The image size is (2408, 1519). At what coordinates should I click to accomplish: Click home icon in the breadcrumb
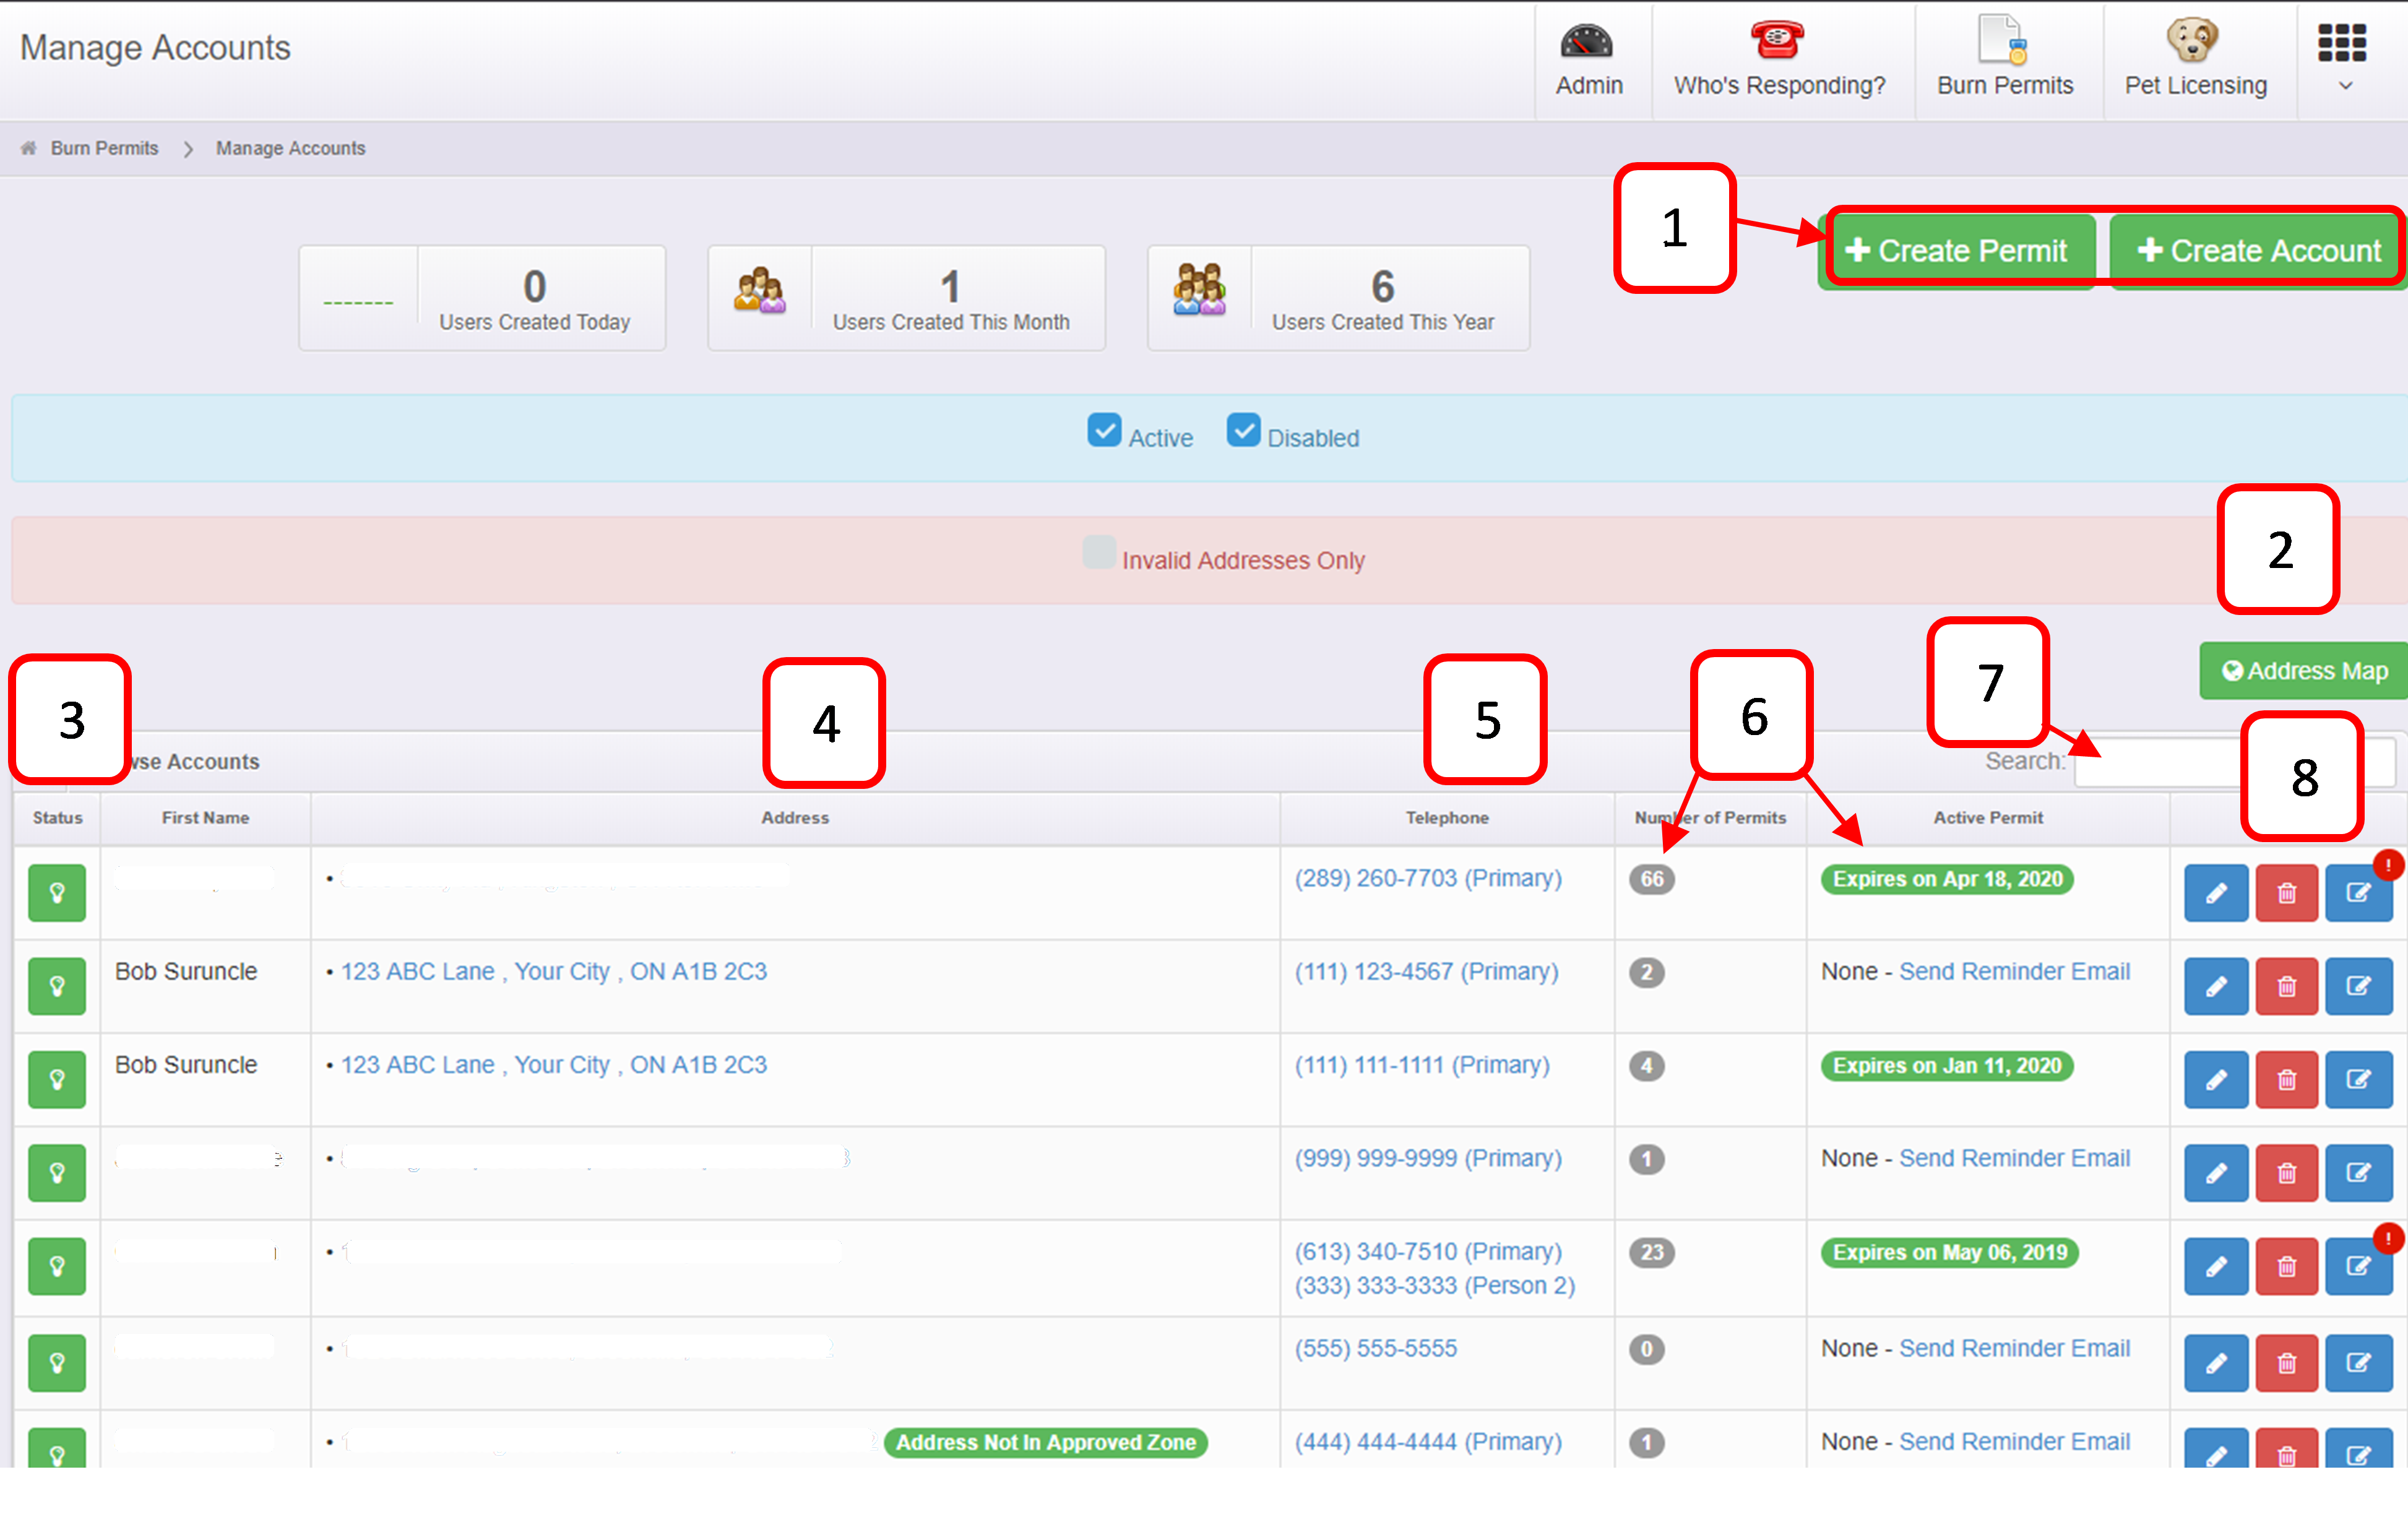tap(29, 148)
